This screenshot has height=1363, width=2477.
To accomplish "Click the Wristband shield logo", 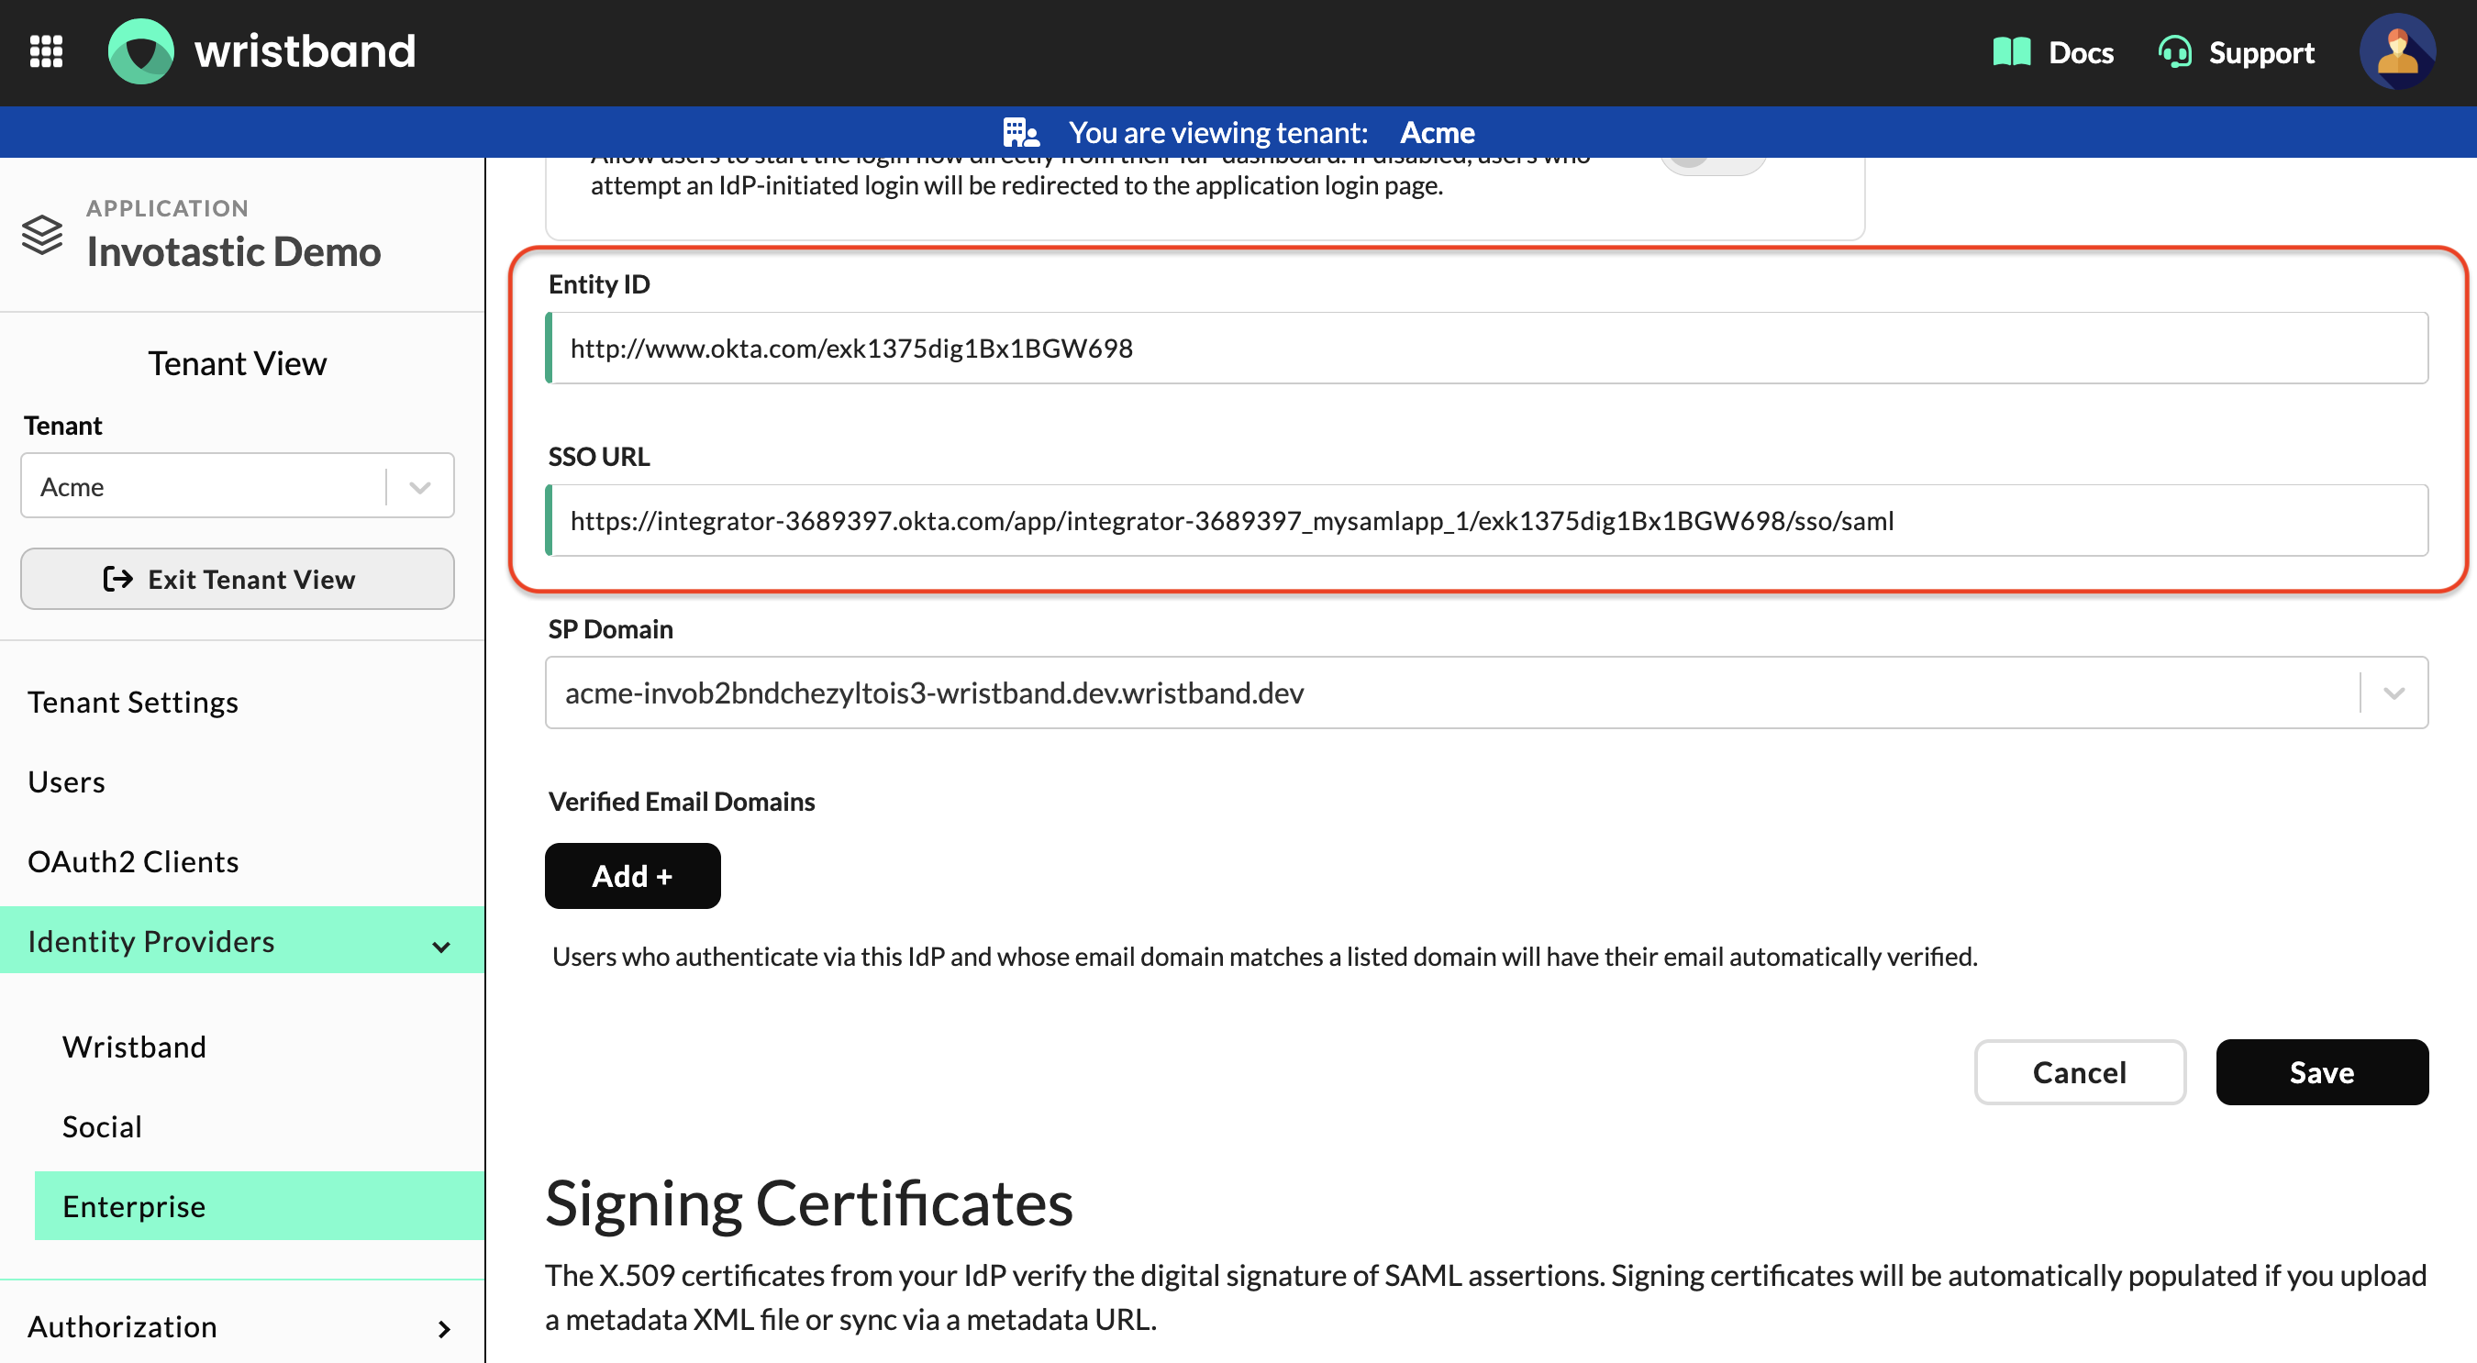I will 141,51.
